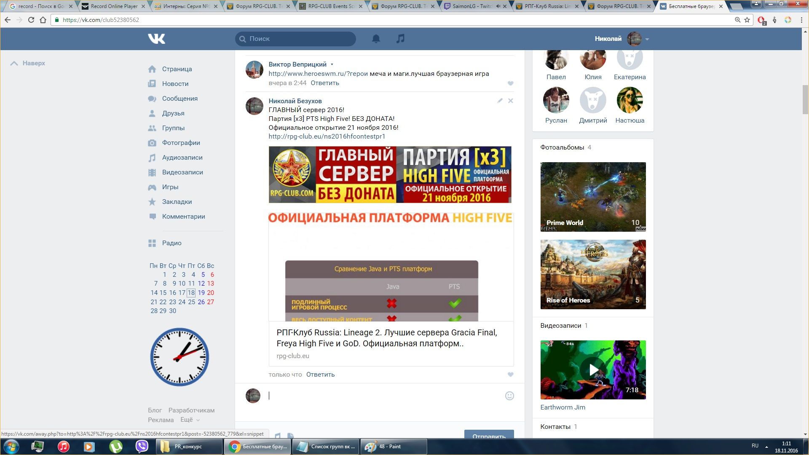Expand the Николай profile dropdown in header
This screenshot has width=809, height=455.
(x=647, y=39)
